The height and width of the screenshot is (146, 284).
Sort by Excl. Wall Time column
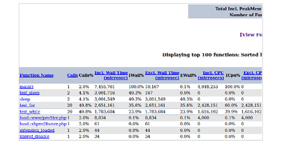click(x=162, y=75)
